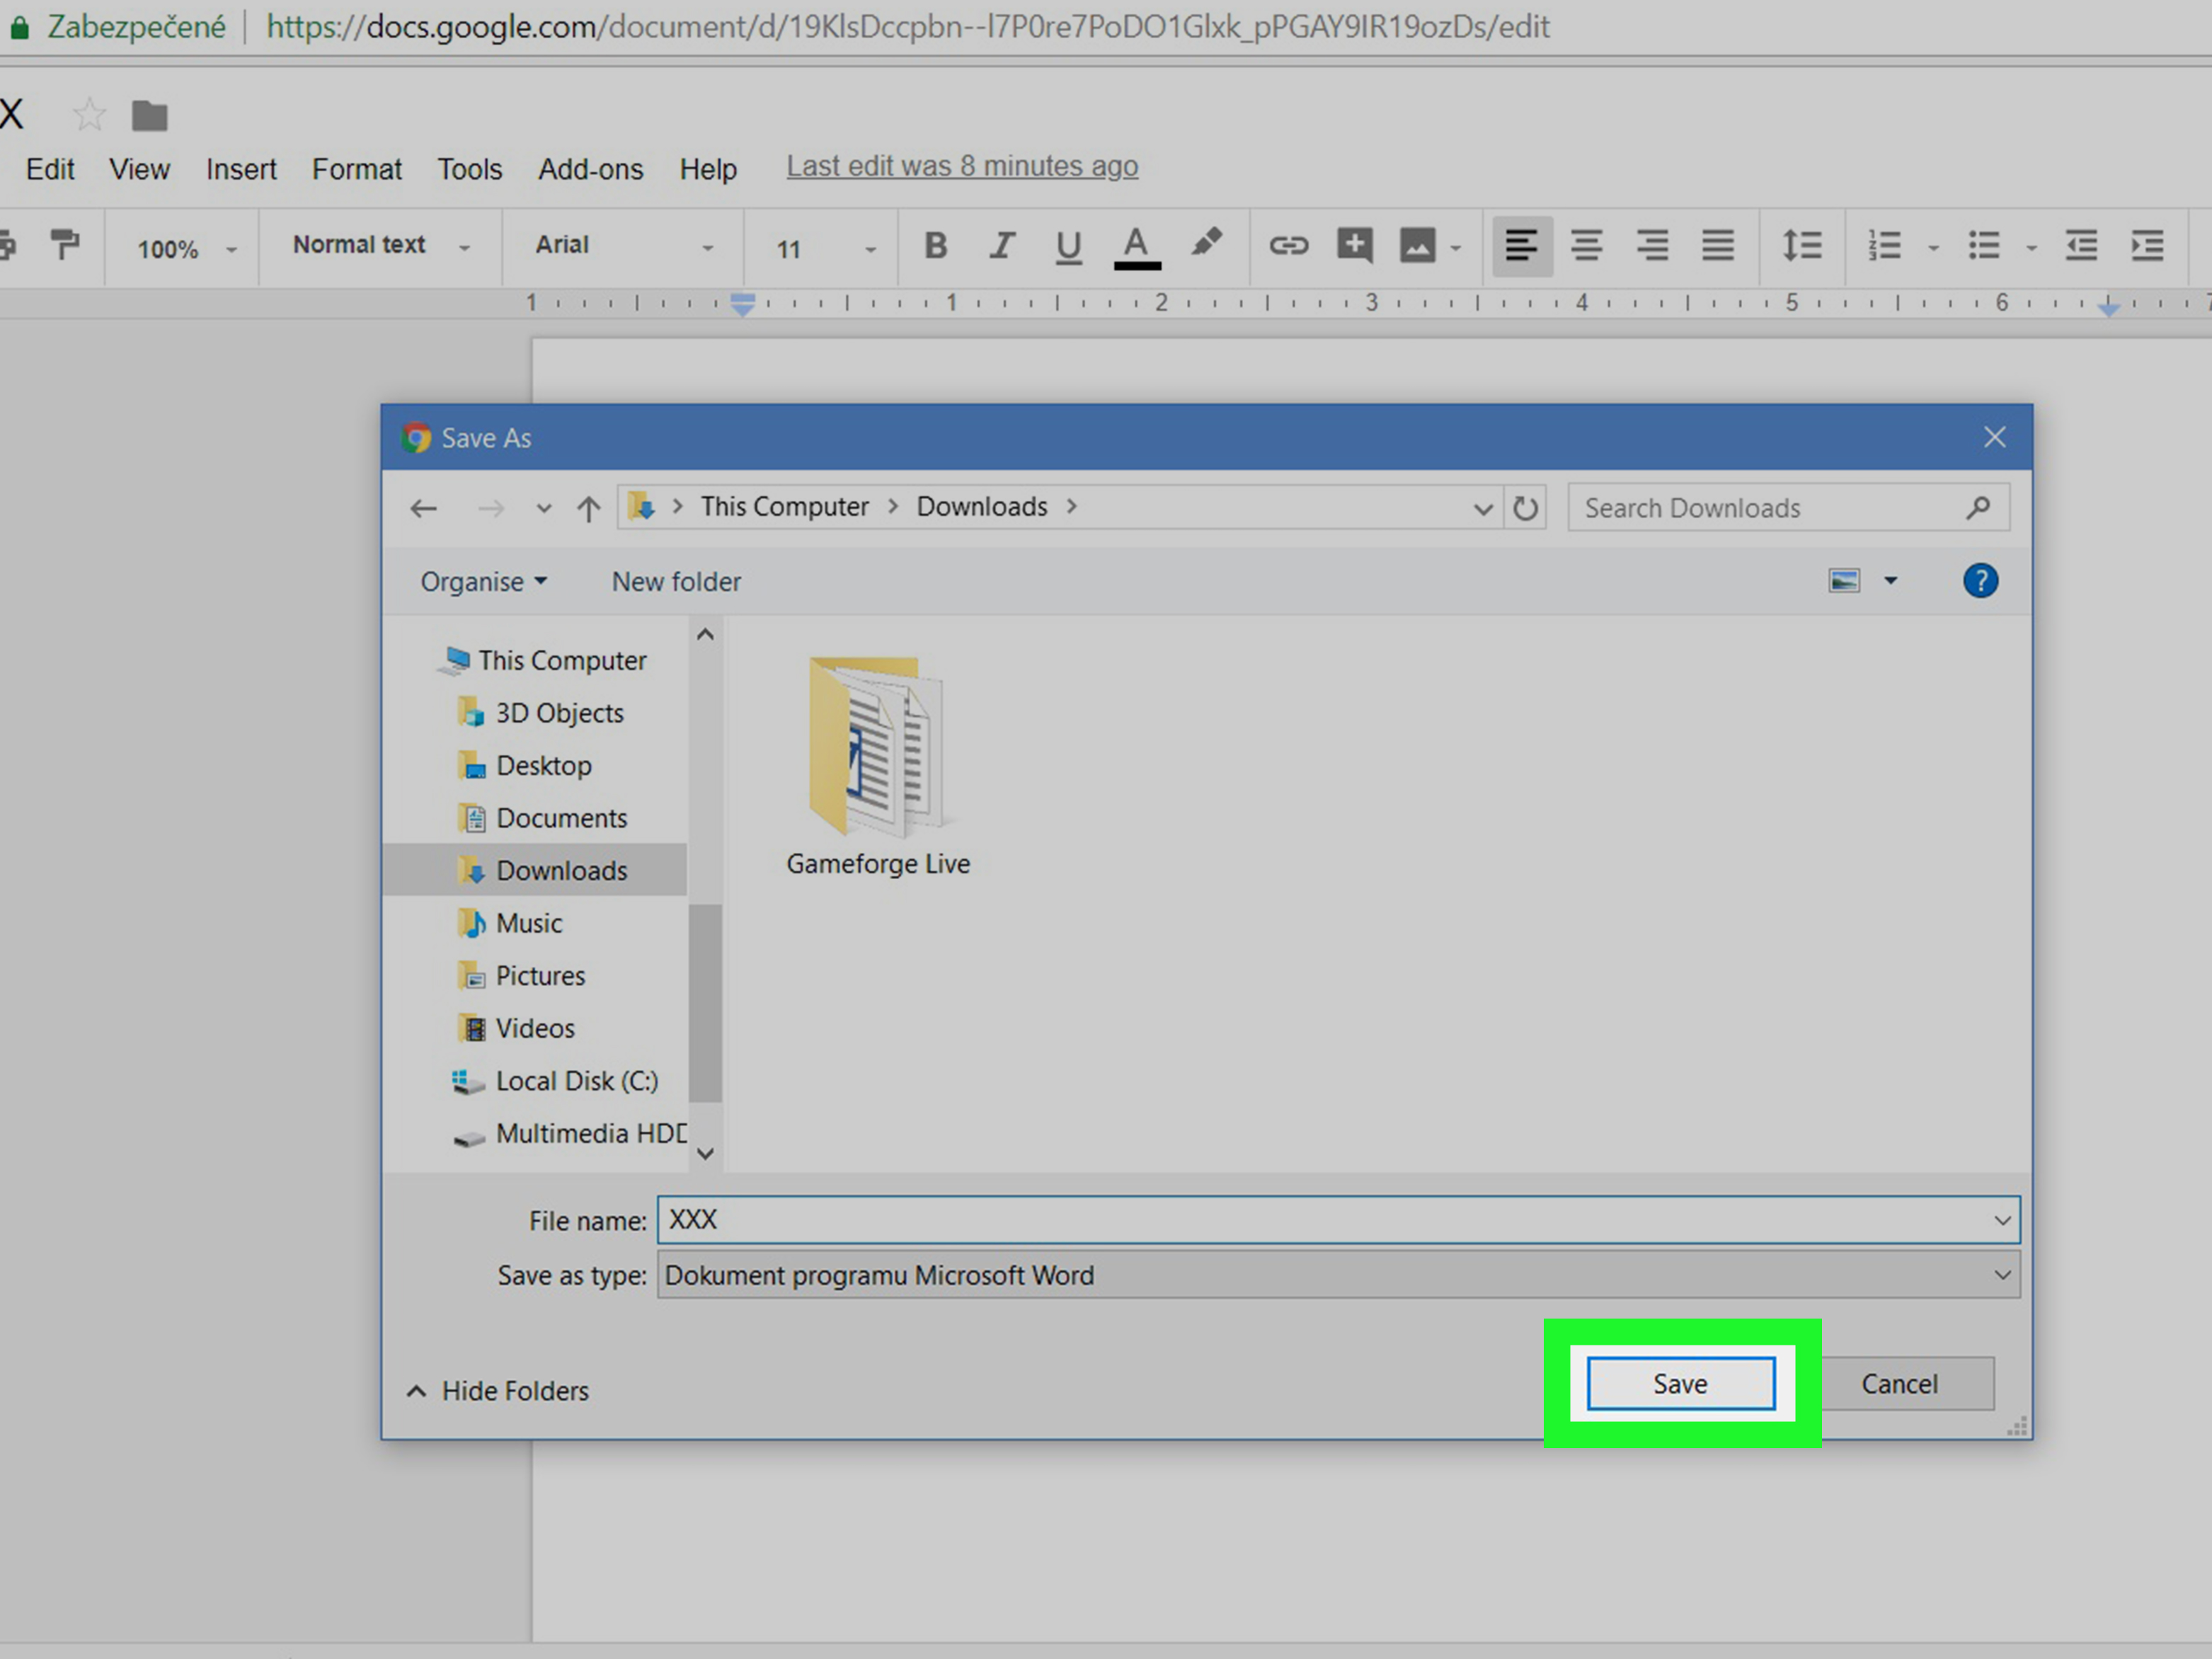2212x1659 pixels.
Task: Toggle italic formatting in Docs toolbar
Action: click(x=1001, y=245)
